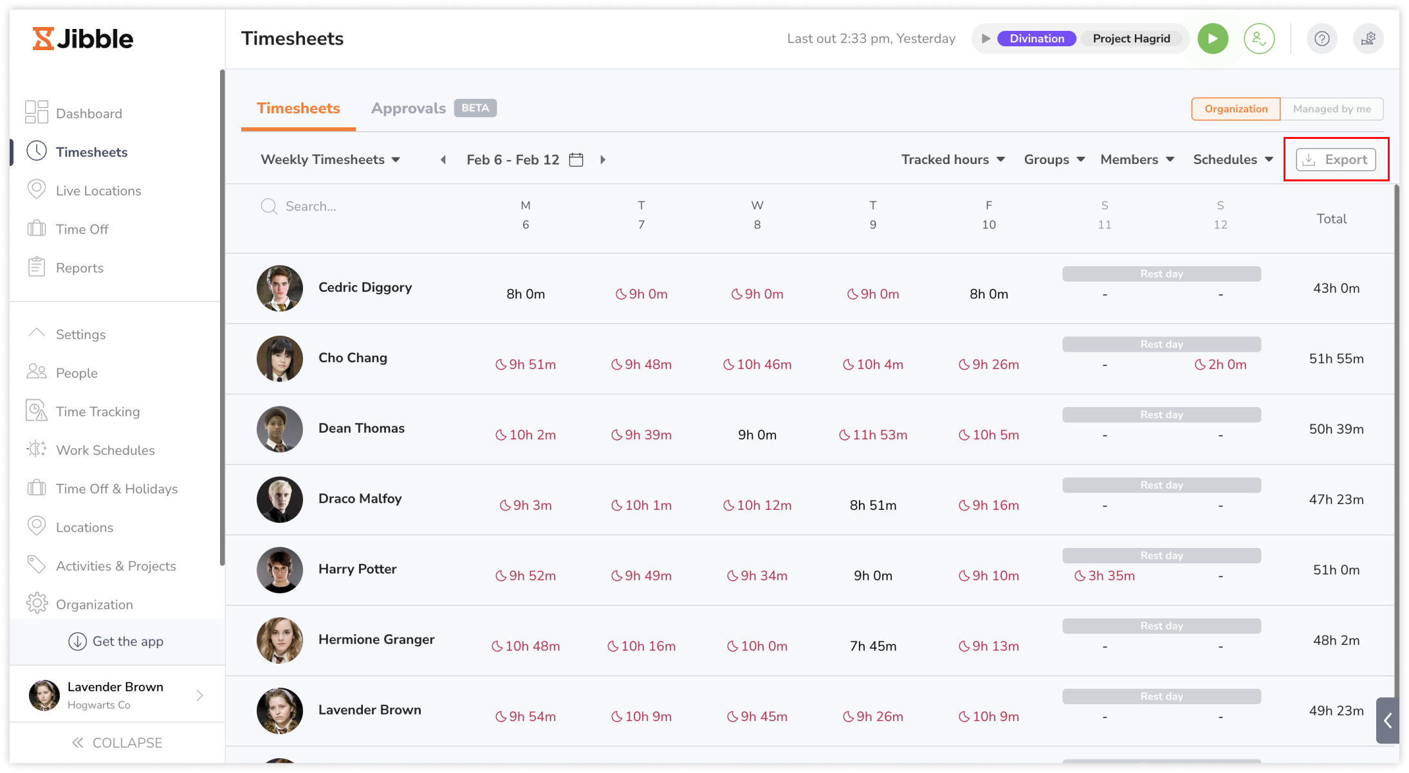The width and height of the screenshot is (1409, 773).
Task: Open the Time Tracking icon in sidebar
Action: point(37,411)
